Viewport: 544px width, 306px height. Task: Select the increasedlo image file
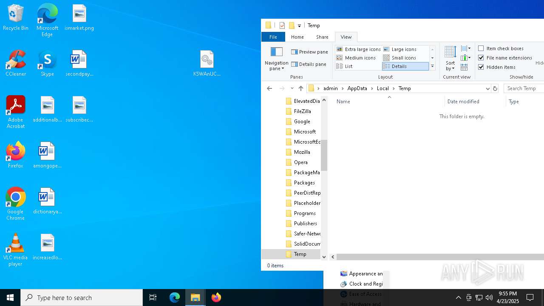click(47, 247)
